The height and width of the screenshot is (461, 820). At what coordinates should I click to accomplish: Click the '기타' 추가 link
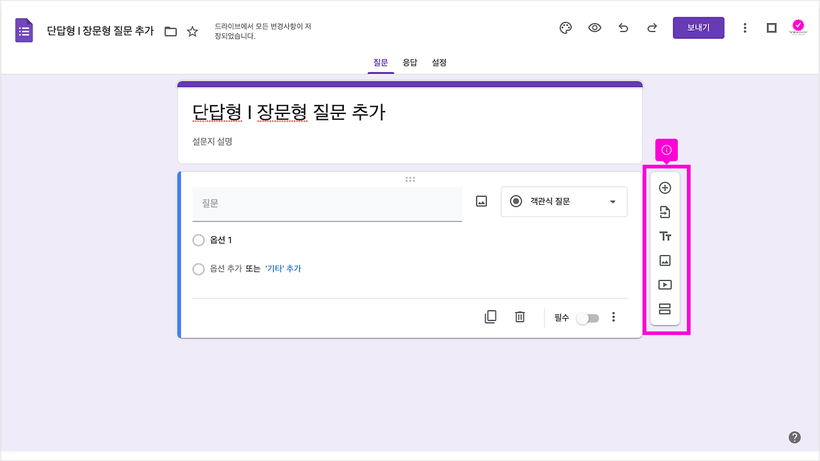pyautogui.click(x=284, y=269)
